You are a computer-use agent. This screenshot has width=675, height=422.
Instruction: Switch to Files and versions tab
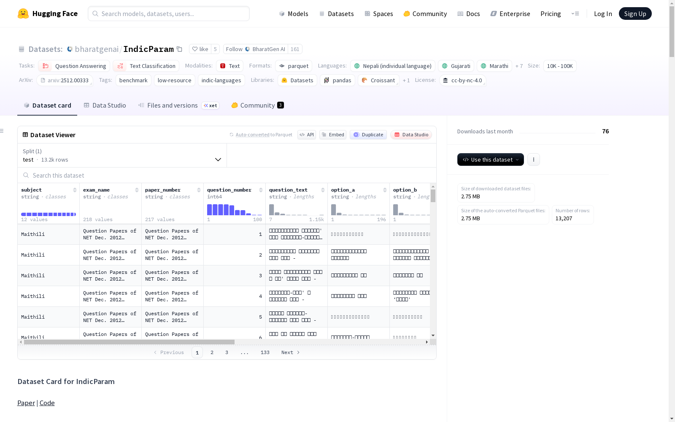178,105
